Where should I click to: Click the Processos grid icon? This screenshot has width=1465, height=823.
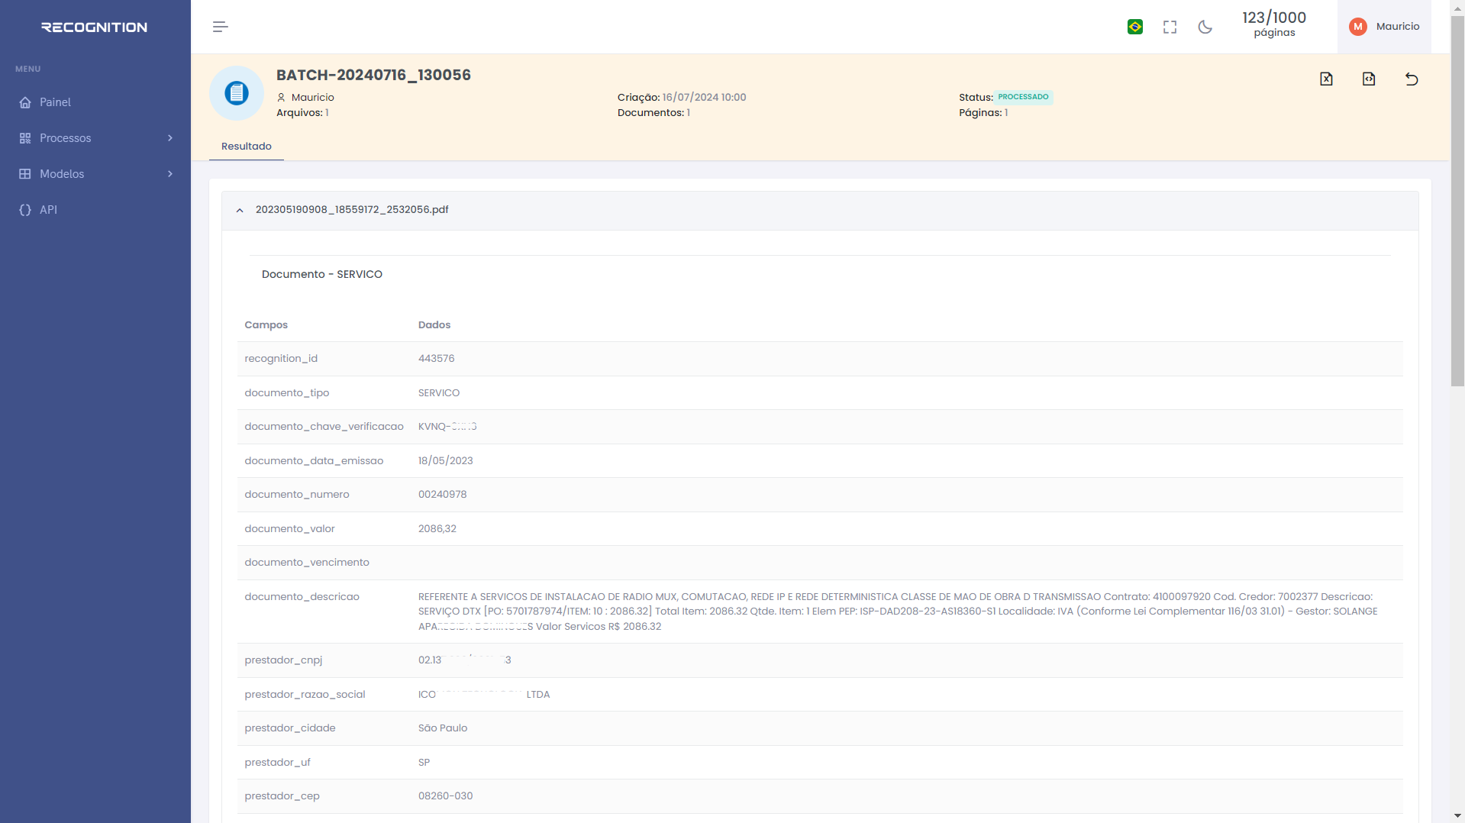pos(25,138)
